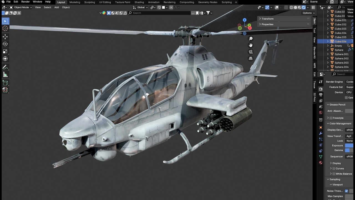Activate the Transform tool
The image size is (355, 200).
click(x=5, y=59)
